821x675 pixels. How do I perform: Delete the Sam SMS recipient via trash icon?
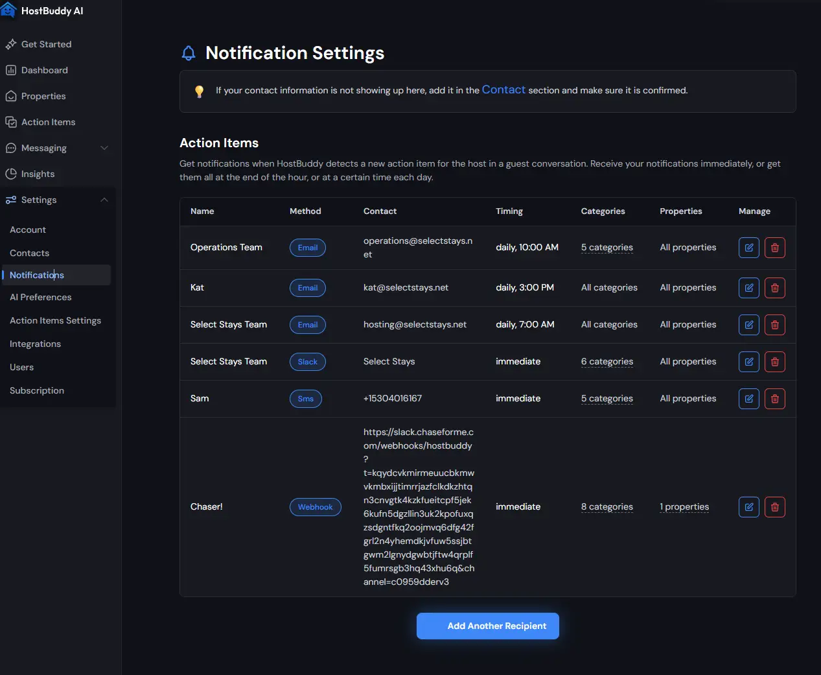point(774,399)
